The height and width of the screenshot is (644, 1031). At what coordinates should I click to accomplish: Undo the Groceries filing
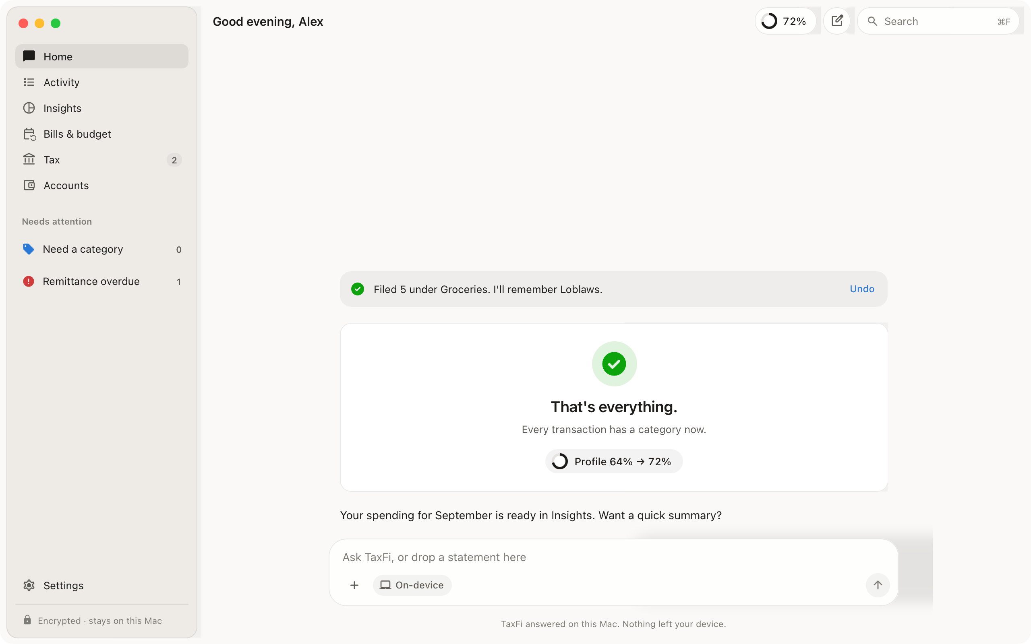pyautogui.click(x=862, y=289)
